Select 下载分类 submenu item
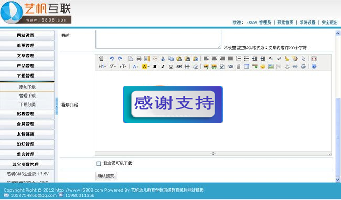 (27, 104)
